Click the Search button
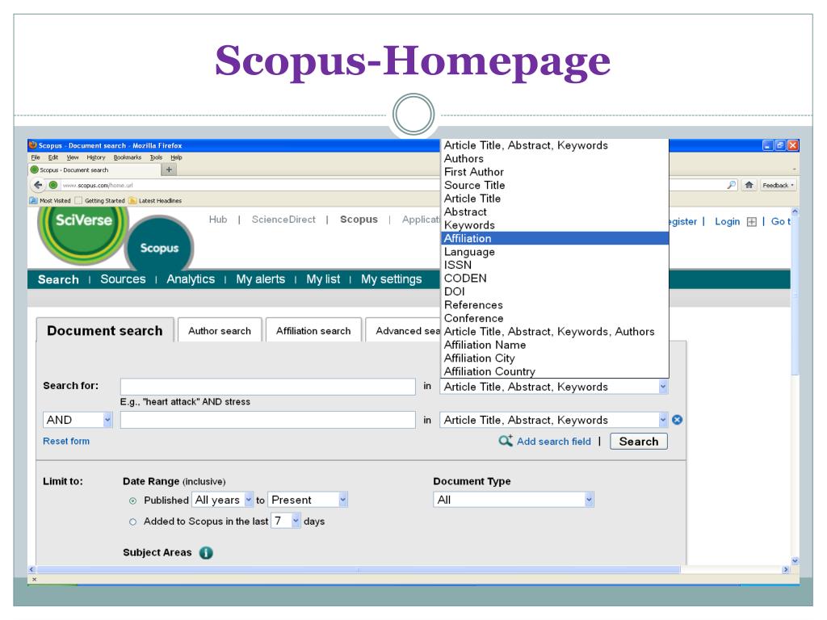 (x=639, y=442)
